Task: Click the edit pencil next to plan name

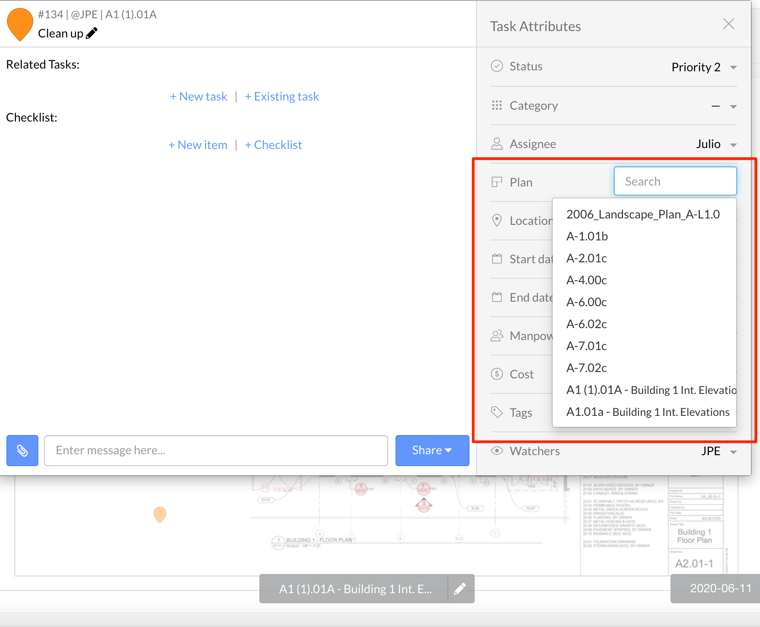Action: pyautogui.click(x=460, y=589)
